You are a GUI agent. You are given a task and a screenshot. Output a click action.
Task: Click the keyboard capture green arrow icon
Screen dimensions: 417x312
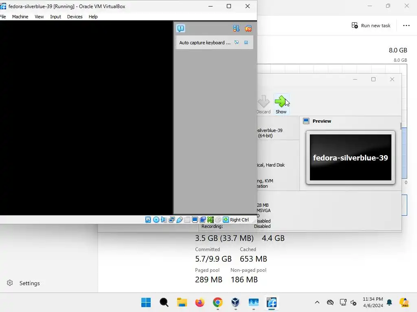click(x=226, y=220)
